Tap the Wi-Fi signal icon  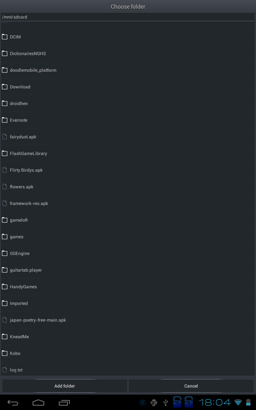coord(238,402)
